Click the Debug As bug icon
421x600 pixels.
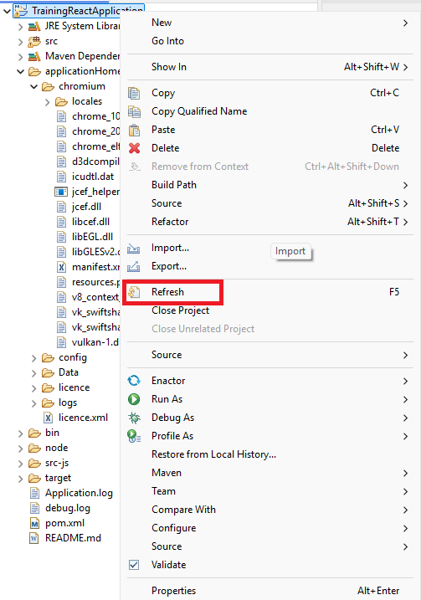click(134, 418)
